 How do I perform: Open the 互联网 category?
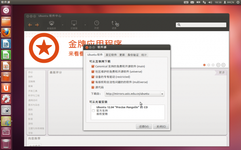click(x=32, y=82)
